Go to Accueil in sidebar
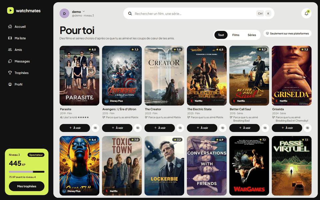The height and width of the screenshot is (200, 320). (x=20, y=27)
